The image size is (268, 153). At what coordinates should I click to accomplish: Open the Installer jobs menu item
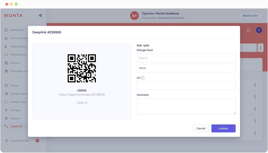(18, 102)
